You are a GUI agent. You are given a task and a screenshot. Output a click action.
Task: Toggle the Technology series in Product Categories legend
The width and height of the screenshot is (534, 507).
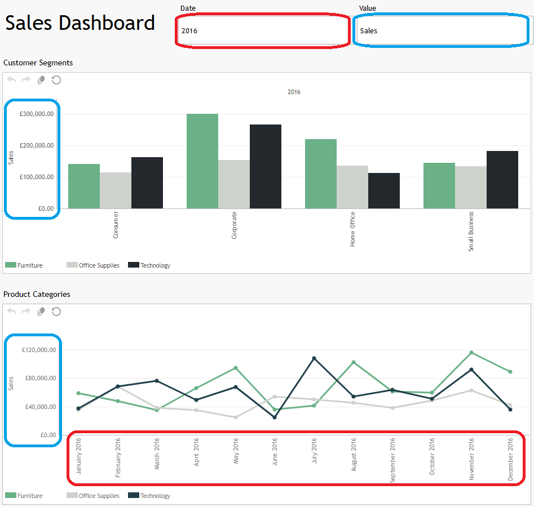149,495
